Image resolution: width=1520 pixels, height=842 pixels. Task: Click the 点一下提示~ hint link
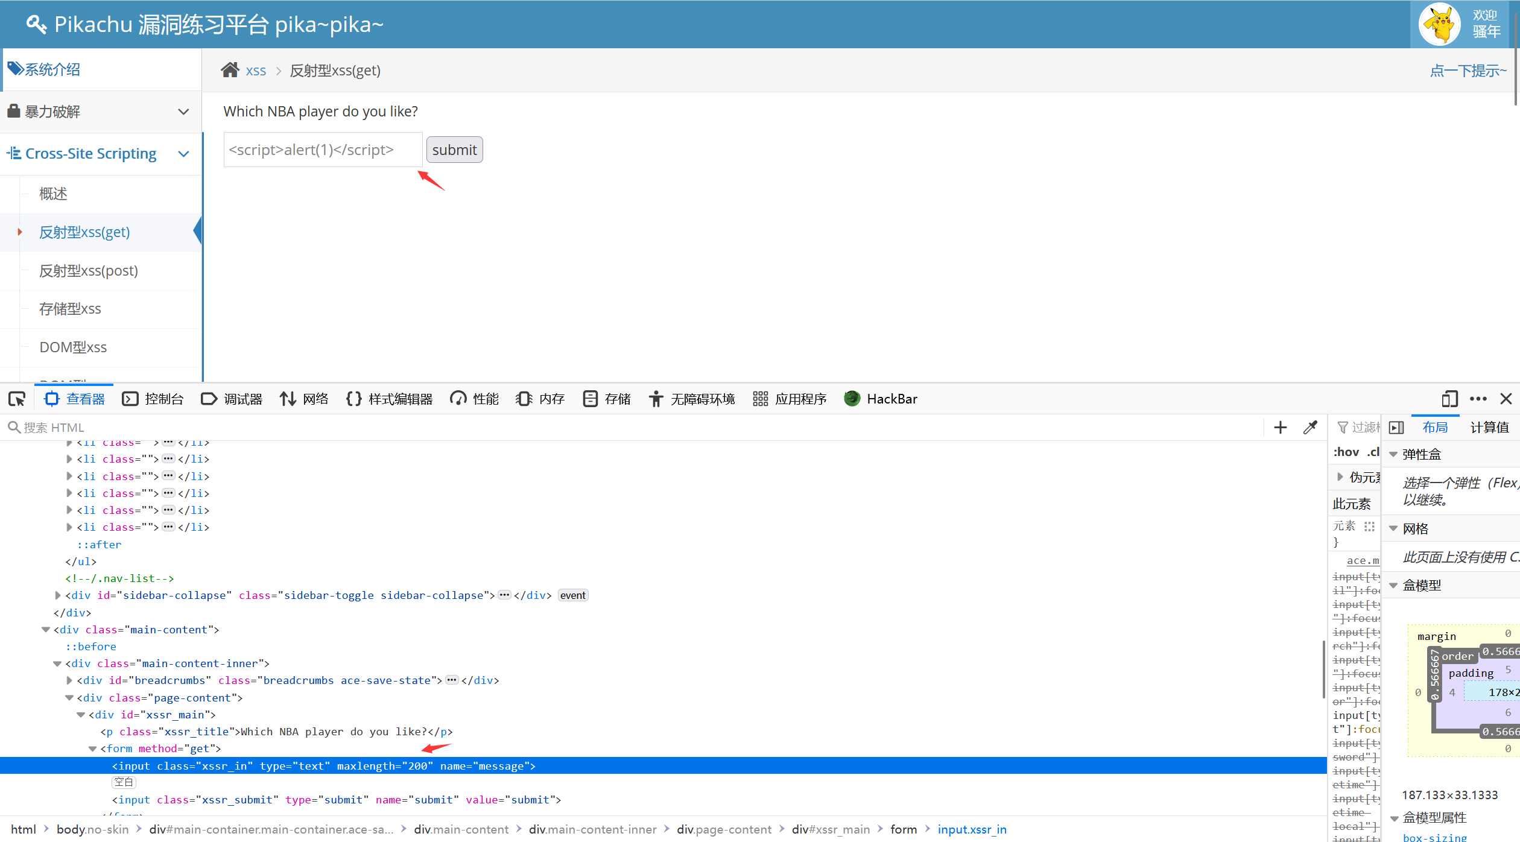tap(1468, 71)
